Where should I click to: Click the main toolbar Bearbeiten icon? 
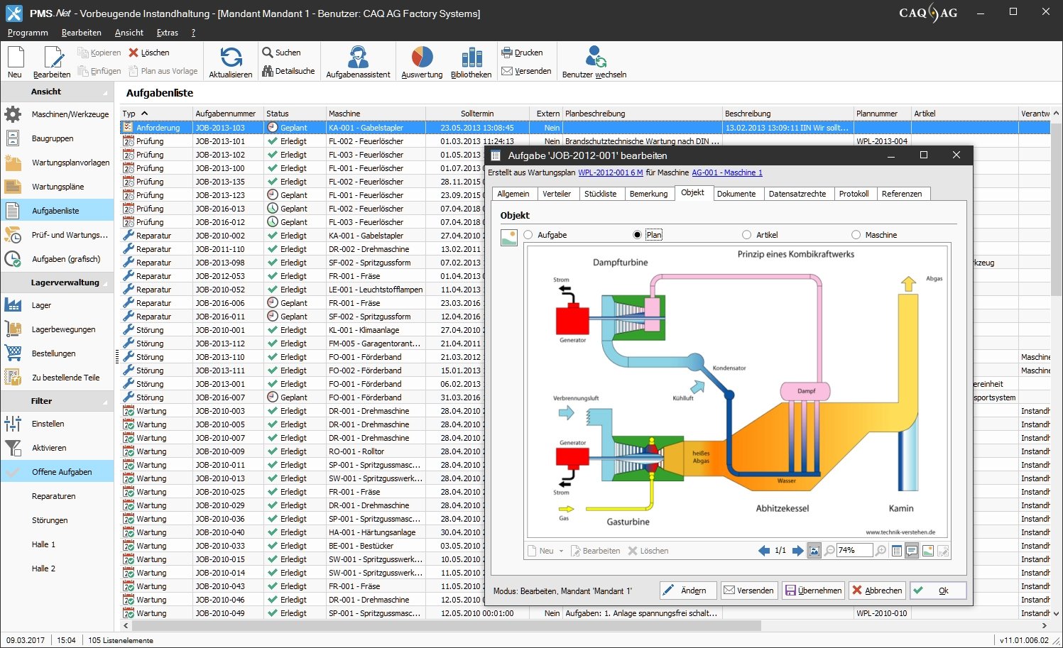[52, 61]
